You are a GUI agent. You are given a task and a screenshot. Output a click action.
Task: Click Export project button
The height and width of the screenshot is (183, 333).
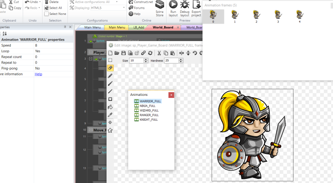[196, 8]
